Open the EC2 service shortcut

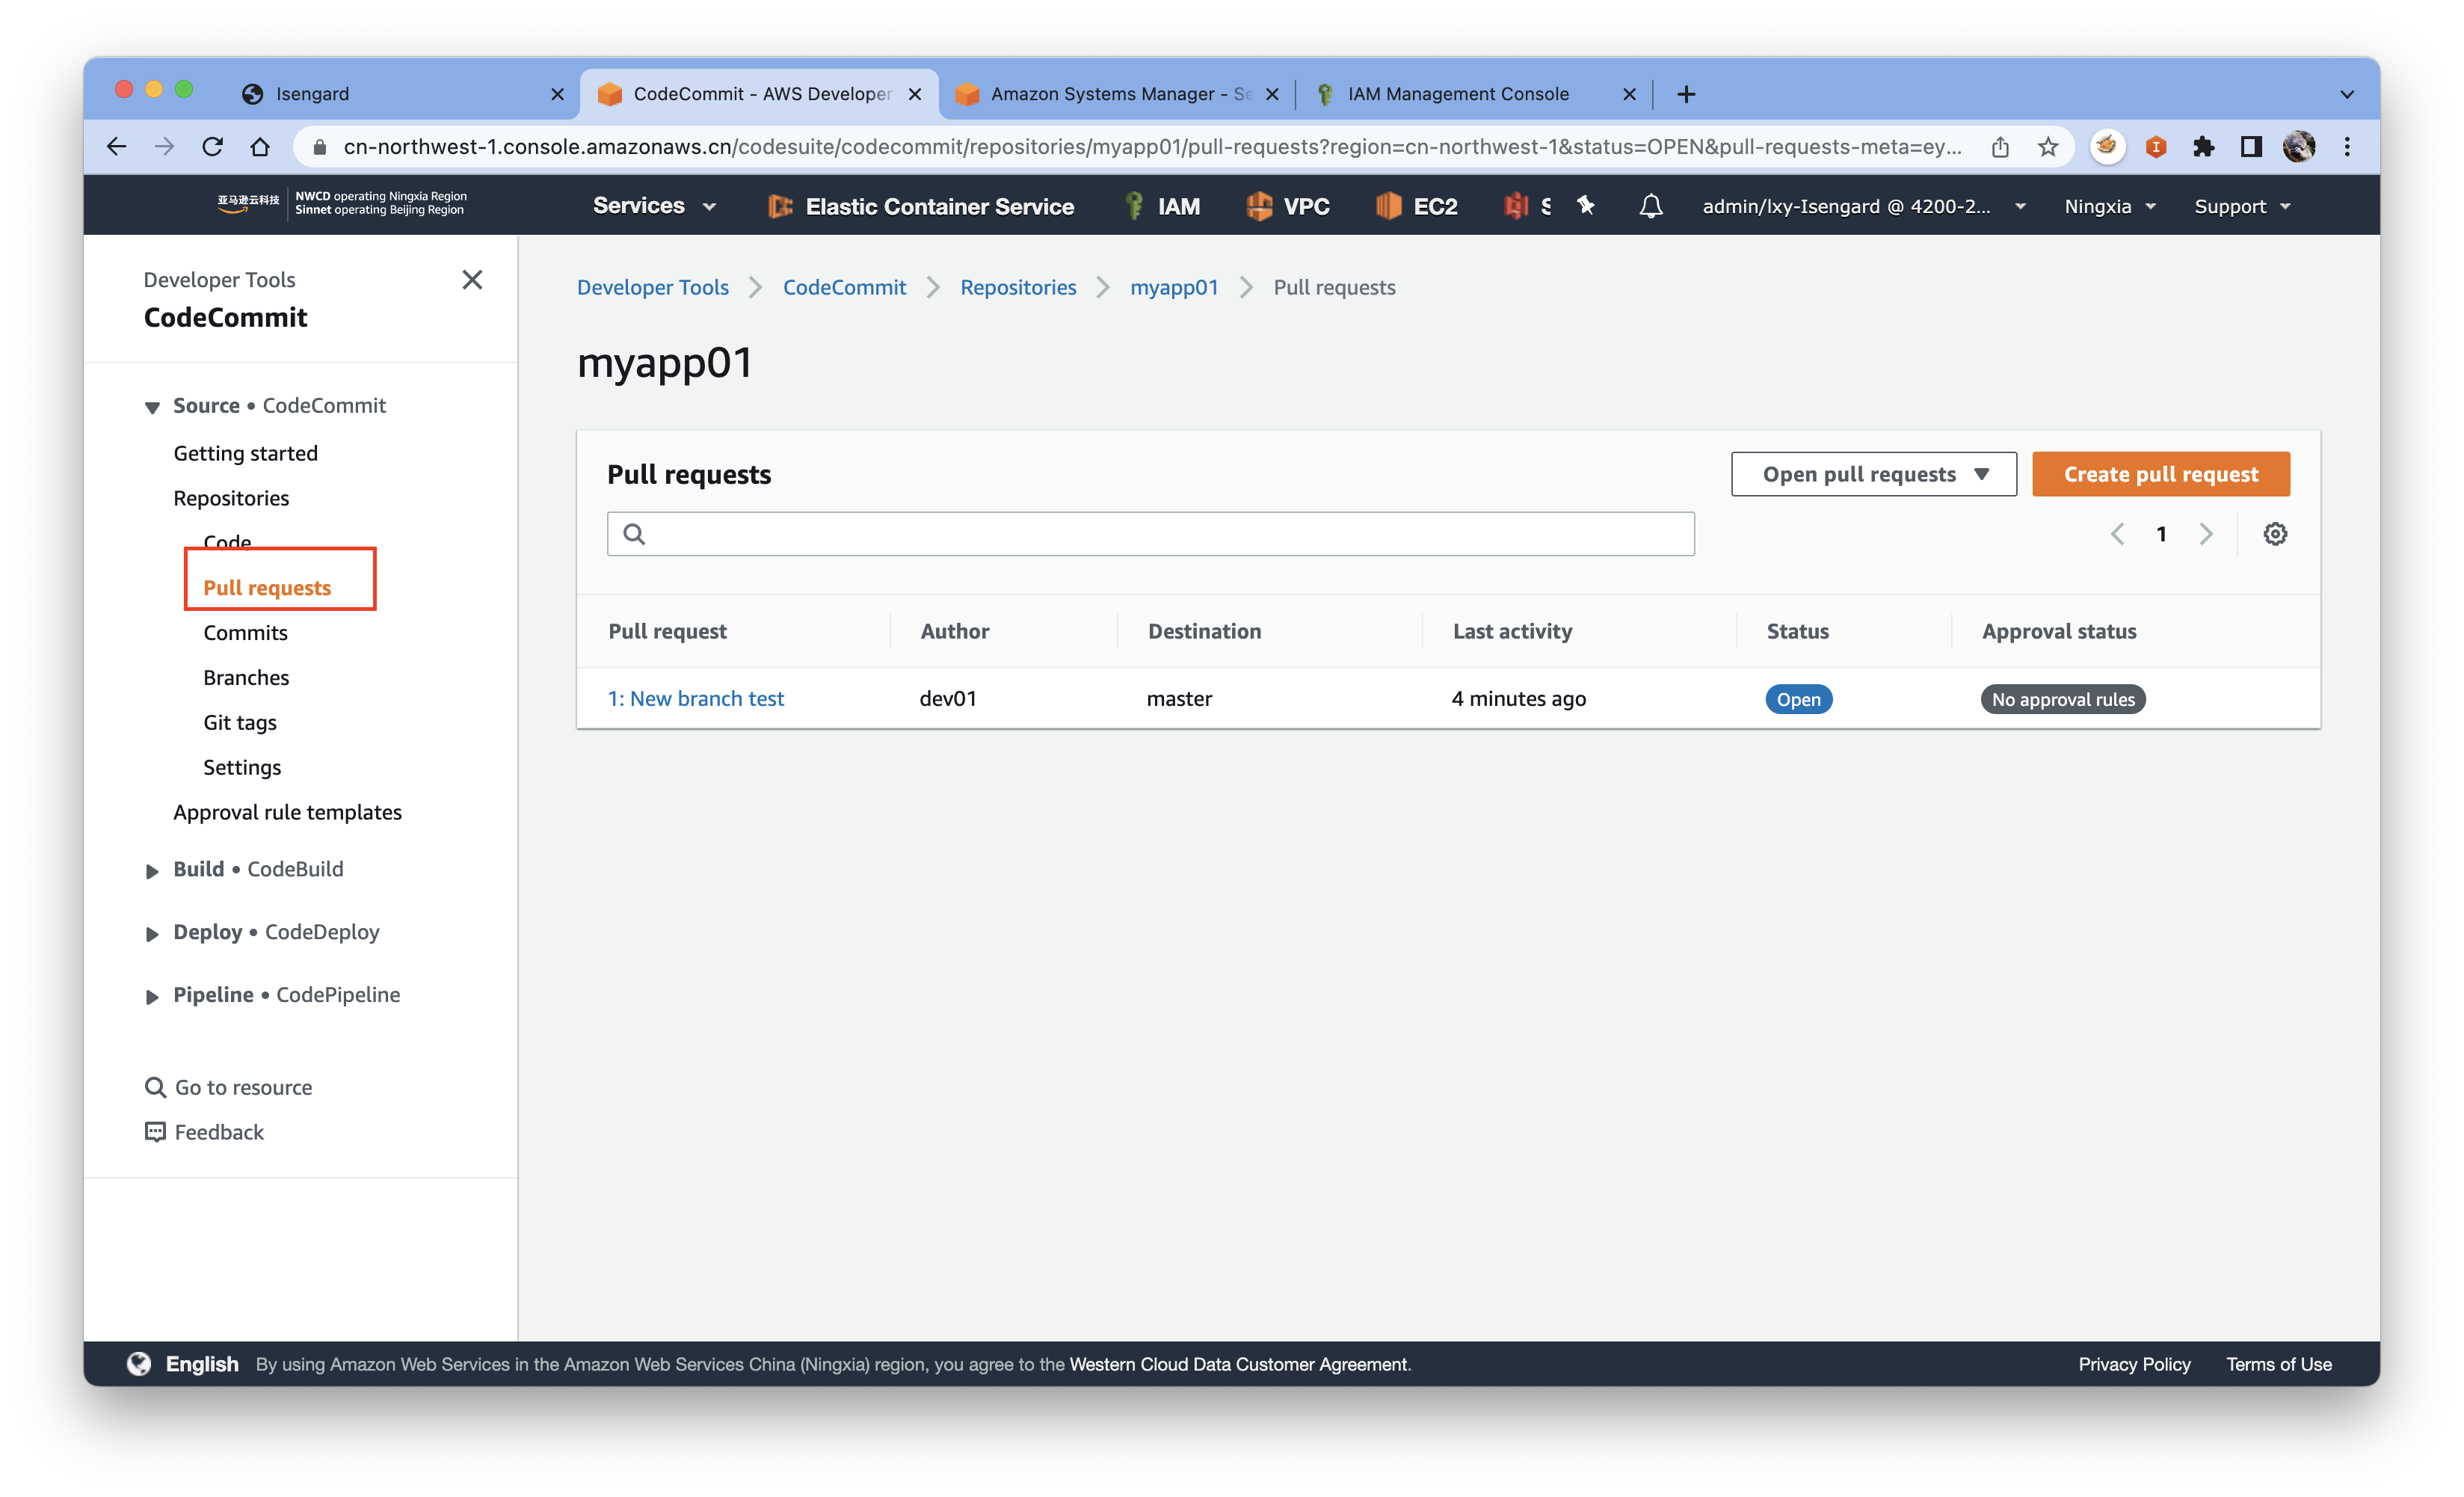(x=1416, y=206)
